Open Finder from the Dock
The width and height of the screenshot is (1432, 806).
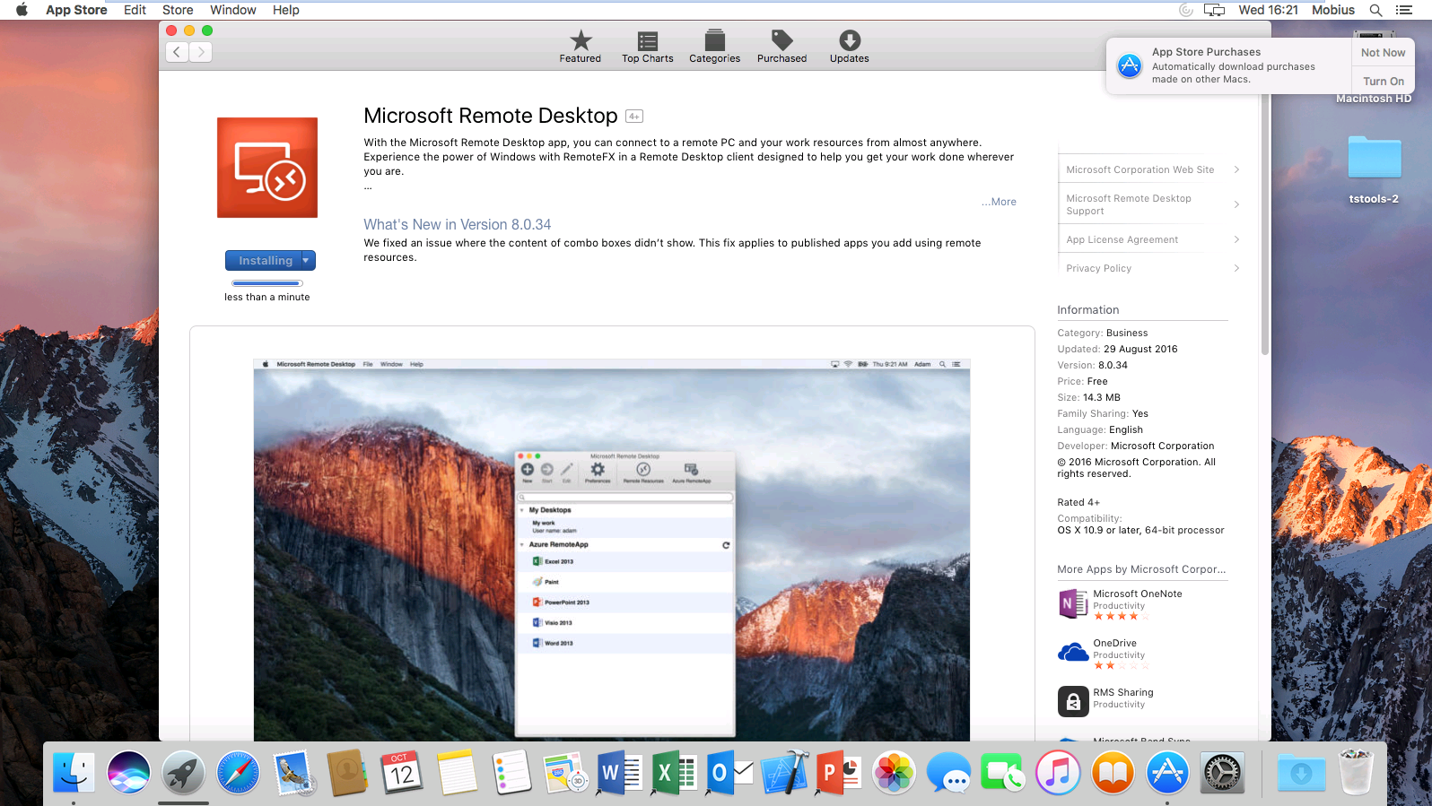coord(74,772)
